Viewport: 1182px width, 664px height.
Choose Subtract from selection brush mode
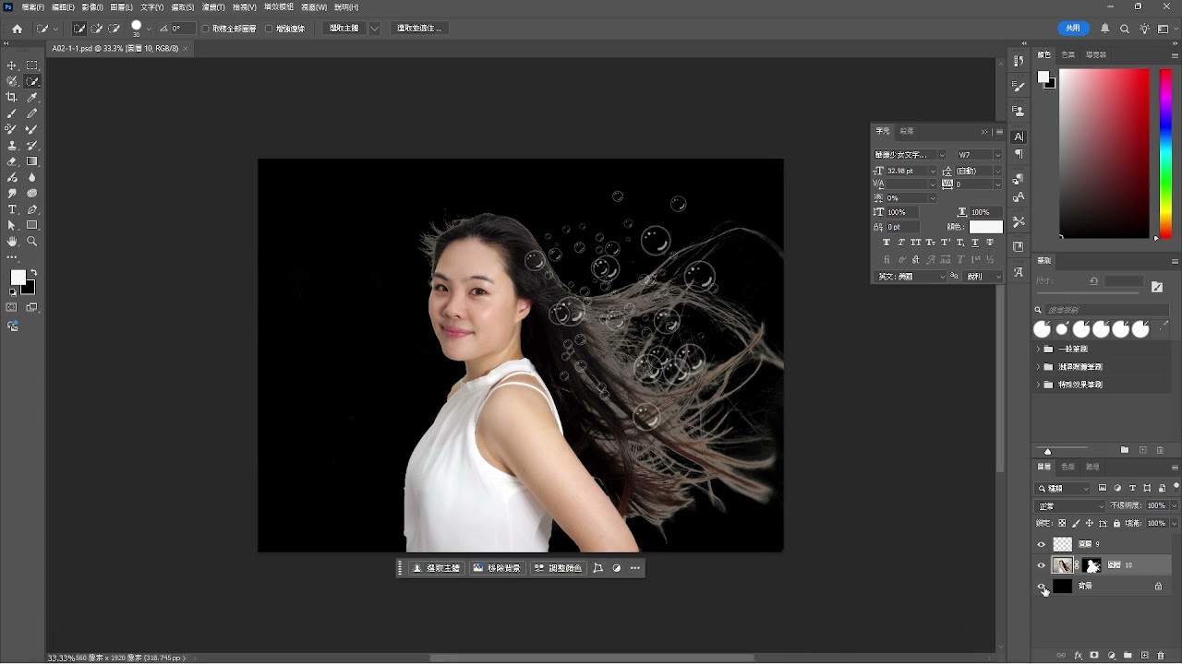pyautogui.click(x=115, y=29)
